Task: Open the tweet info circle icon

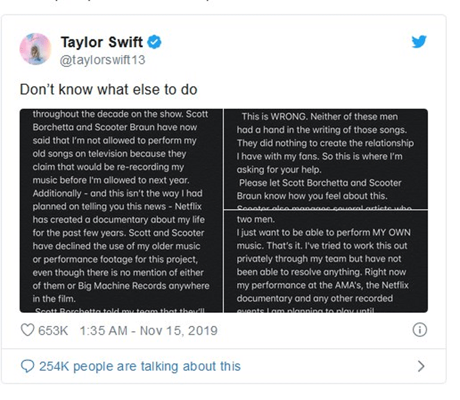Action: 420,330
